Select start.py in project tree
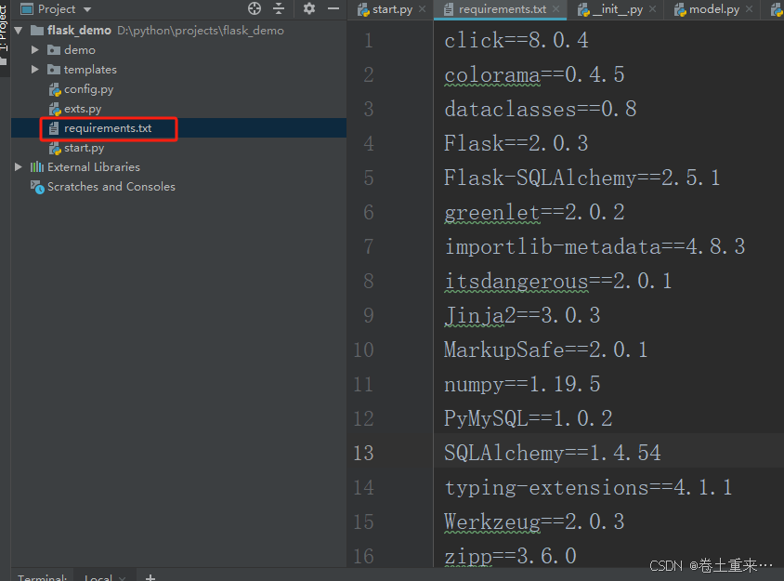The height and width of the screenshot is (581, 784). [x=84, y=148]
